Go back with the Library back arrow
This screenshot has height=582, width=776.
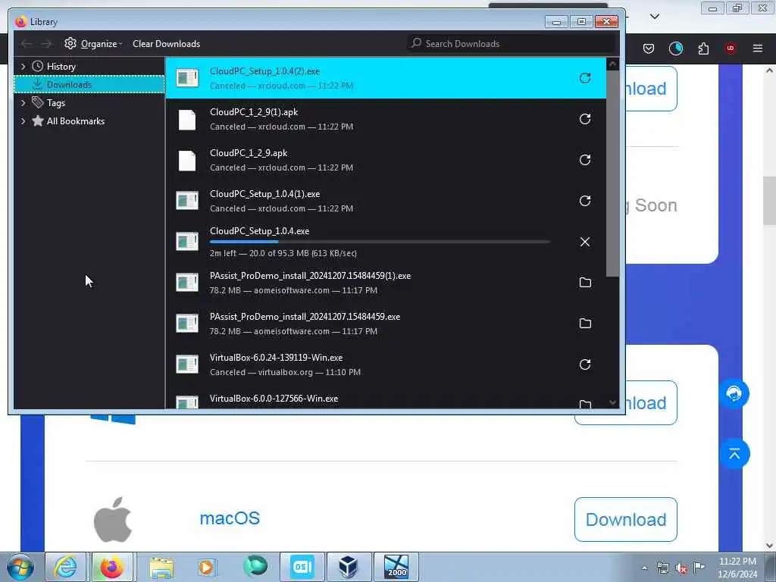pos(27,44)
